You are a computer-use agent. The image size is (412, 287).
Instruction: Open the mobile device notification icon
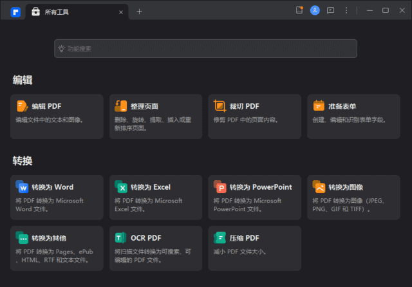click(299, 10)
